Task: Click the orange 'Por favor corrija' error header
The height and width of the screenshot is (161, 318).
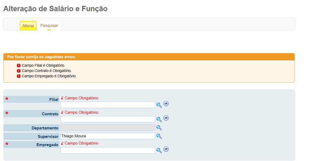Action: coord(149,57)
